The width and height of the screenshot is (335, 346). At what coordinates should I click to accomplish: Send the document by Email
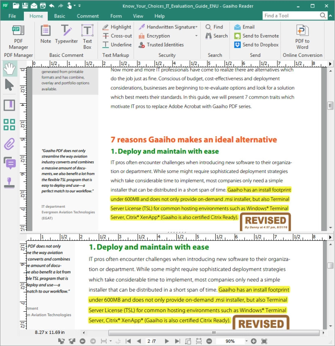click(x=244, y=27)
